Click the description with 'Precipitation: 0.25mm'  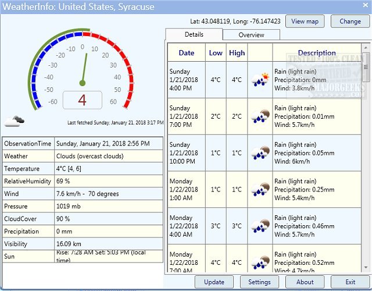tap(317, 190)
